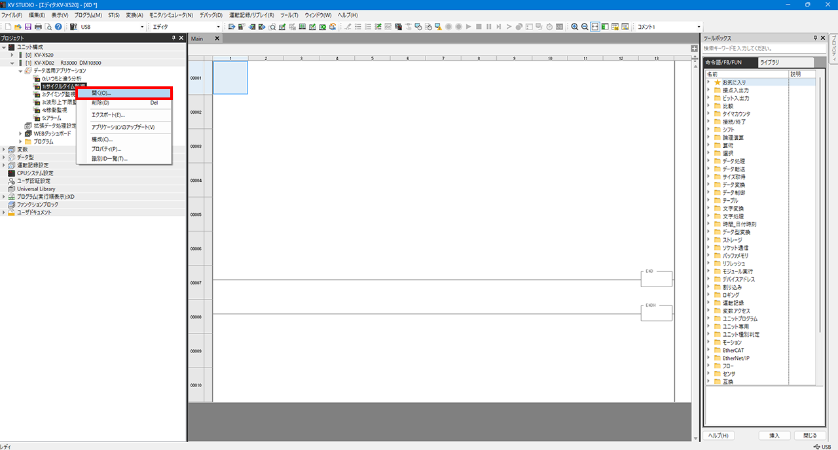Image resolution: width=838 pixels, height=450 pixels.
Task: Toggle the ツールボックス panel pin
Action: point(815,39)
